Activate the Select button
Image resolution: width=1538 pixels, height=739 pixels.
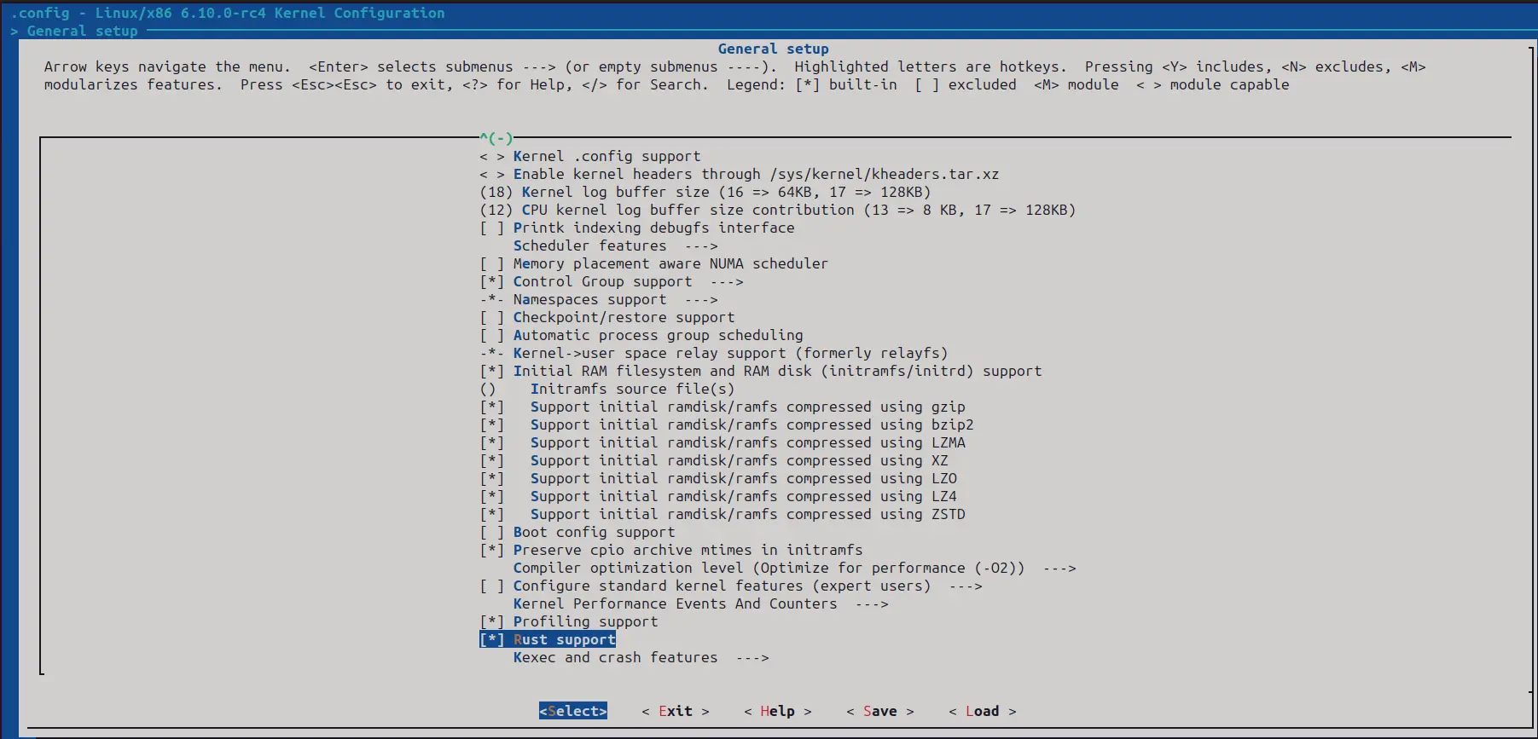tap(573, 711)
